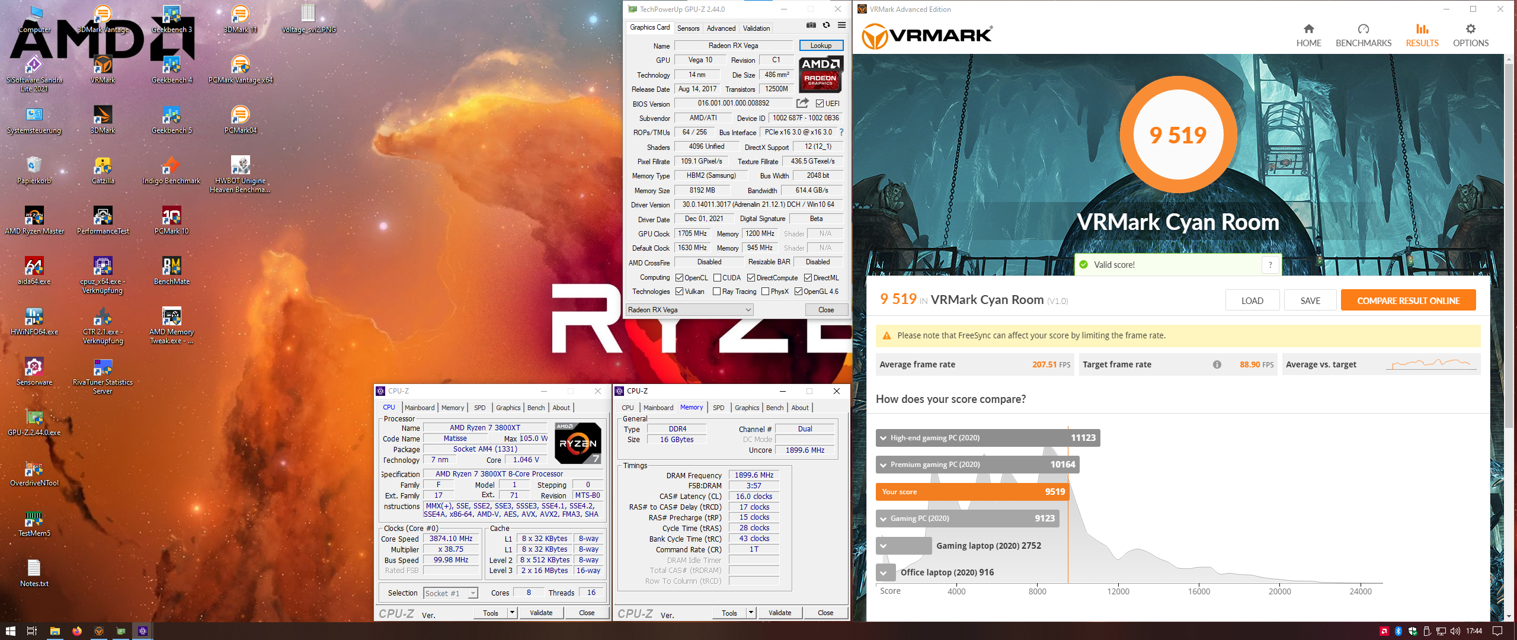Image resolution: width=1517 pixels, height=640 pixels.
Task: Switch to GPU-Z Validation tab
Action: 757,28
